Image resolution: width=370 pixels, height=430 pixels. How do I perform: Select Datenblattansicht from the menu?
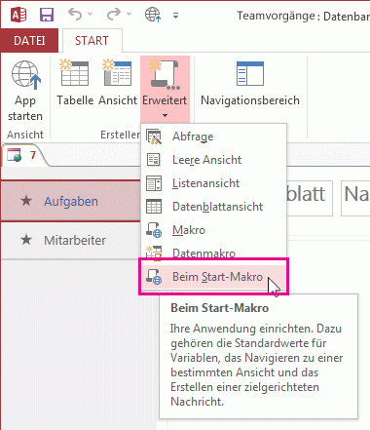click(213, 207)
